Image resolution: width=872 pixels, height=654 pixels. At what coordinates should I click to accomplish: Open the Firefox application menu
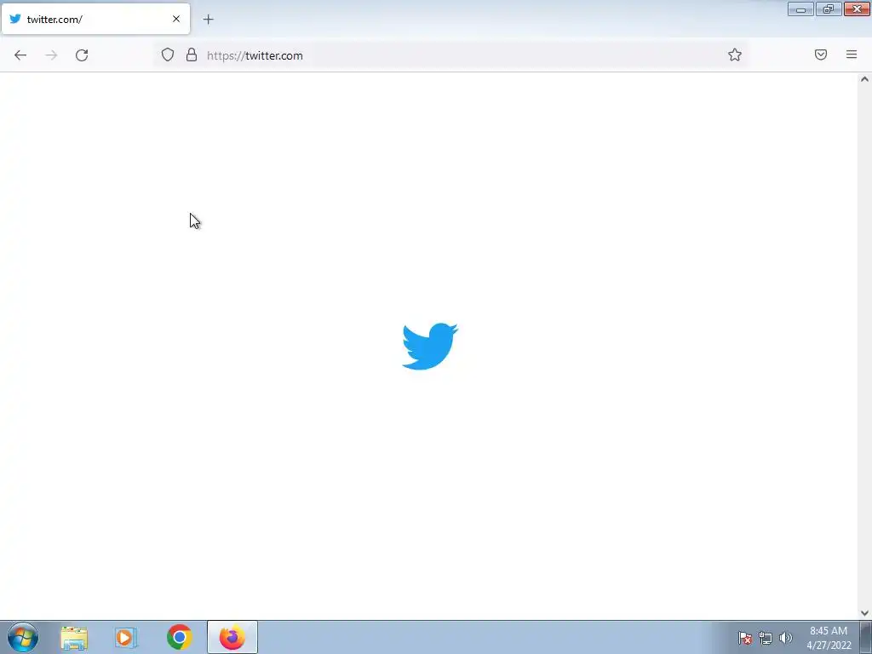[x=852, y=54]
